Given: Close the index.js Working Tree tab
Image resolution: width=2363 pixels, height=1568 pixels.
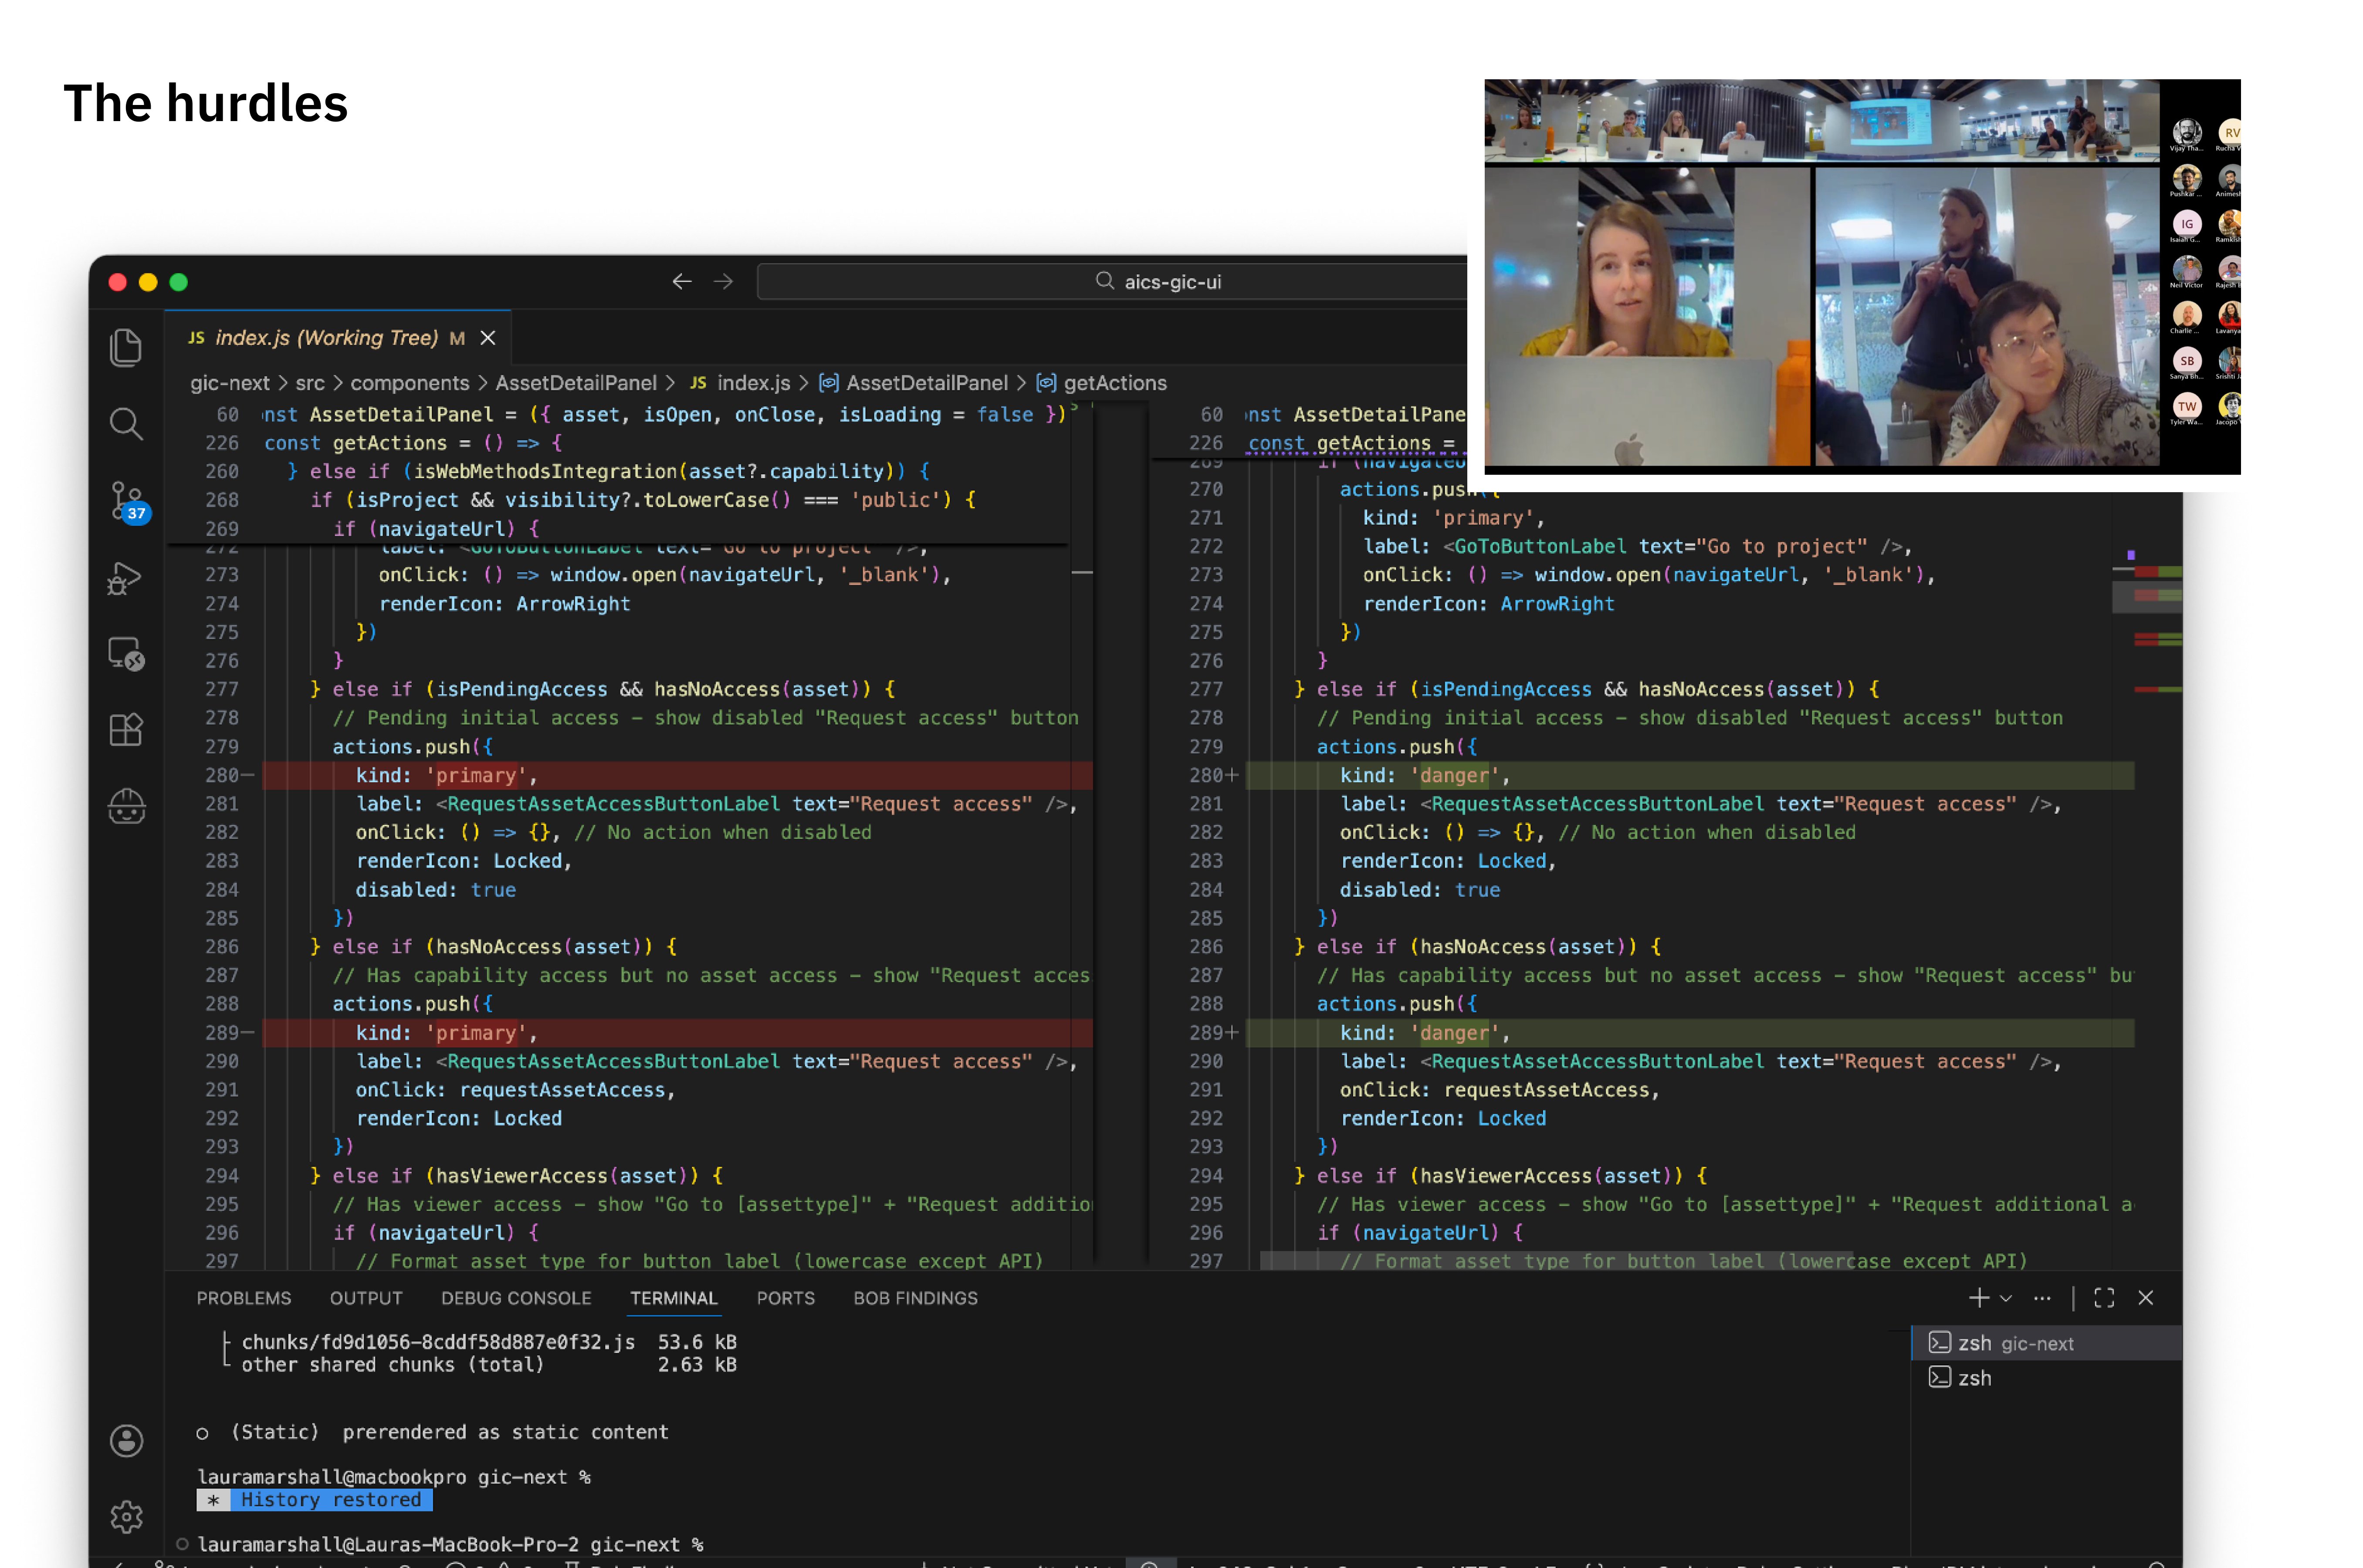Looking at the screenshot, I should (x=488, y=338).
